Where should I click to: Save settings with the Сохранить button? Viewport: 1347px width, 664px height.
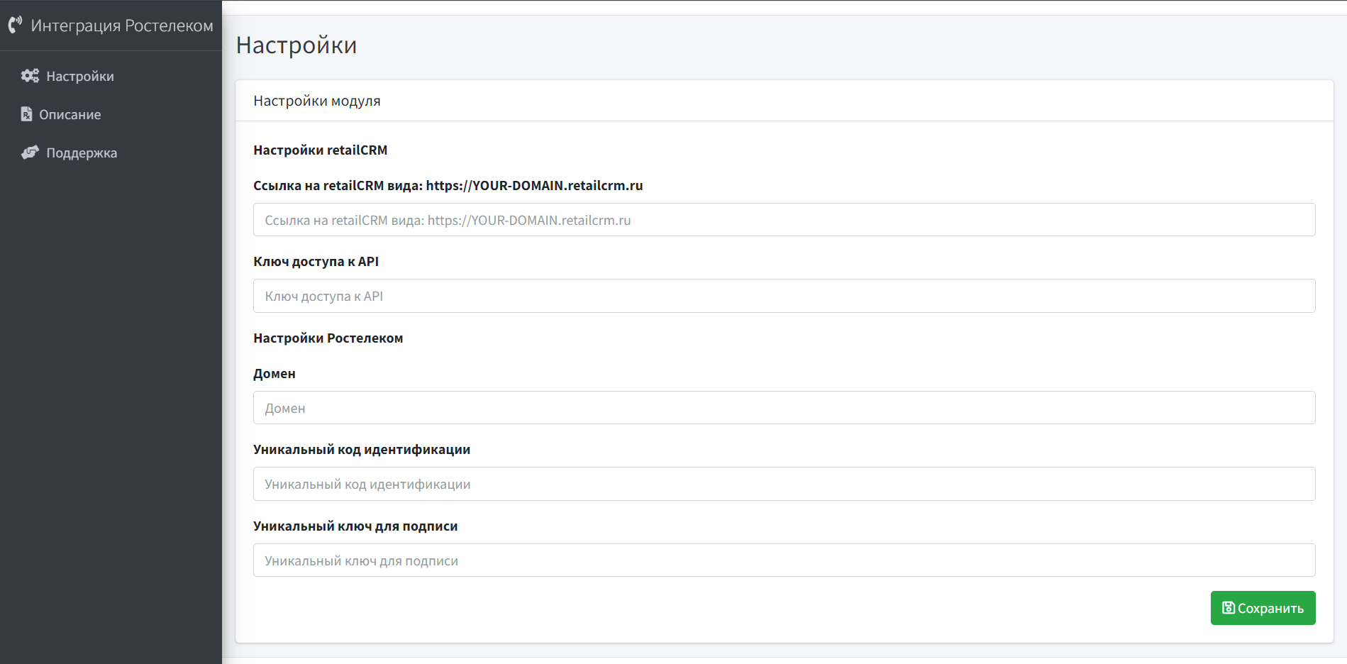coord(1263,608)
